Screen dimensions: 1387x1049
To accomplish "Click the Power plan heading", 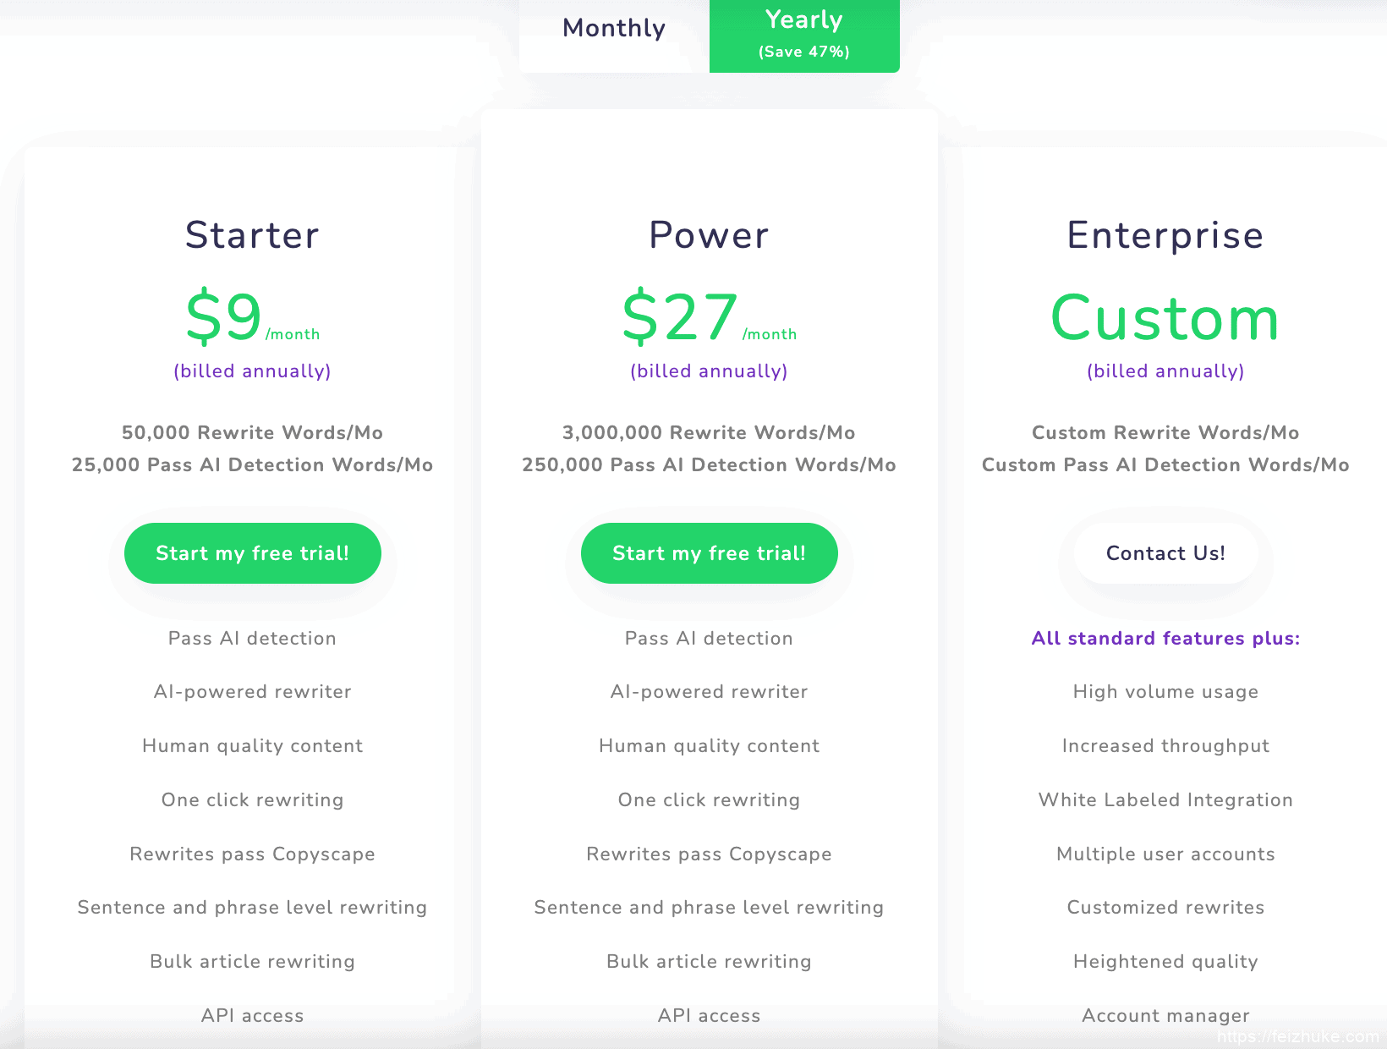I will click(x=709, y=235).
